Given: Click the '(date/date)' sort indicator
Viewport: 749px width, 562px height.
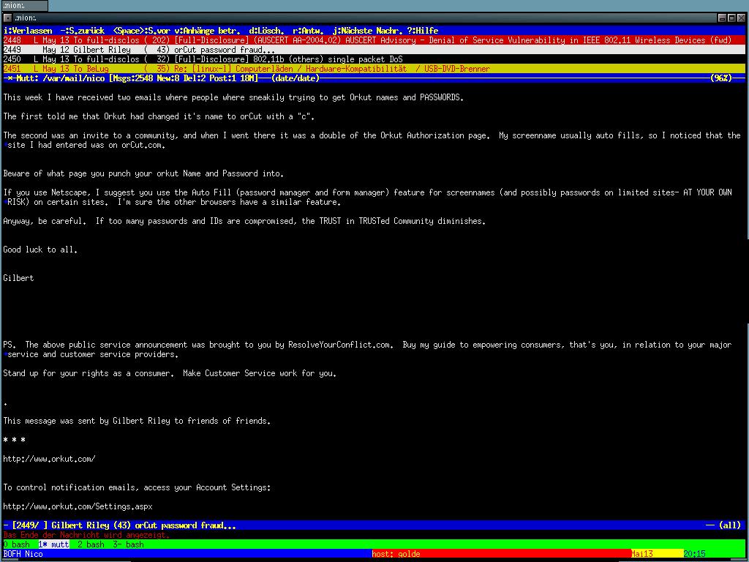Looking at the screenshot, I should click(296, 78).
